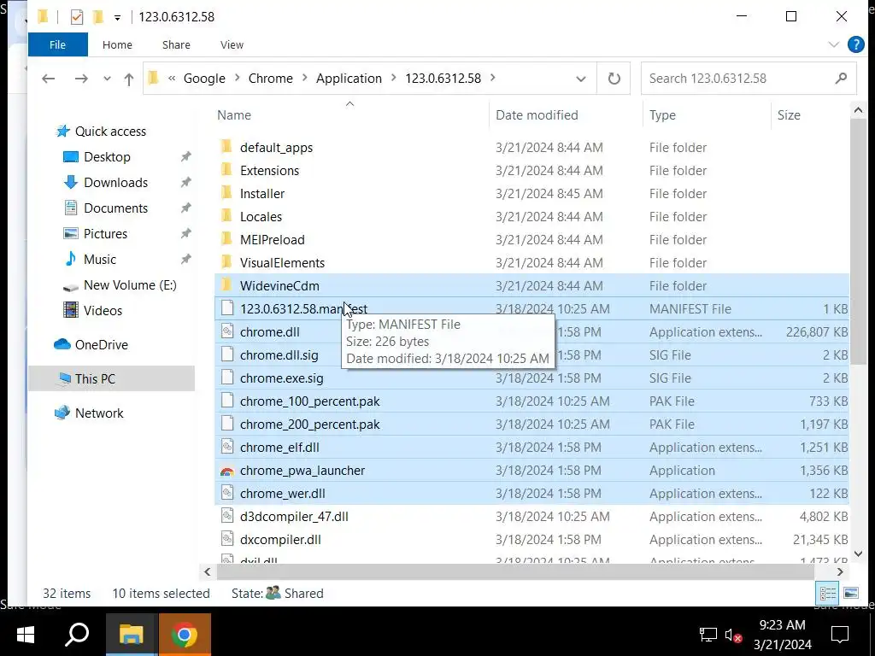Select Google in the breadcrumb path
The image size is (875, 656).
point(204,79)
